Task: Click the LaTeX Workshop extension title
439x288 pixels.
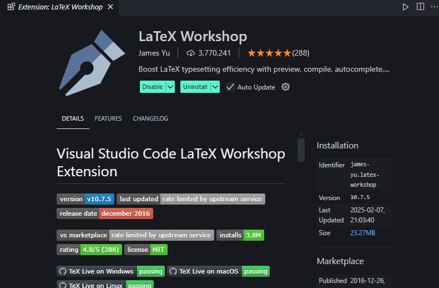Action: (193, 37)
